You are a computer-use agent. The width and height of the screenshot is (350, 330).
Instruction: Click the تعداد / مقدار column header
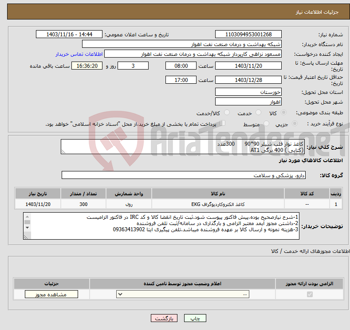pyautogui.click(x=83, y=194)
